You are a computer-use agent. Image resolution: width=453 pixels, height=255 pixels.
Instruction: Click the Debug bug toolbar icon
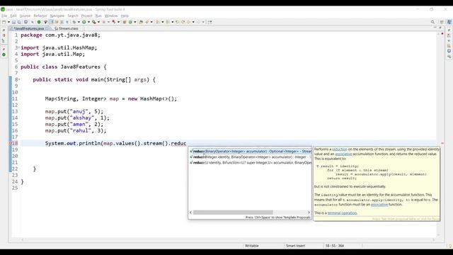click(74, 22)
